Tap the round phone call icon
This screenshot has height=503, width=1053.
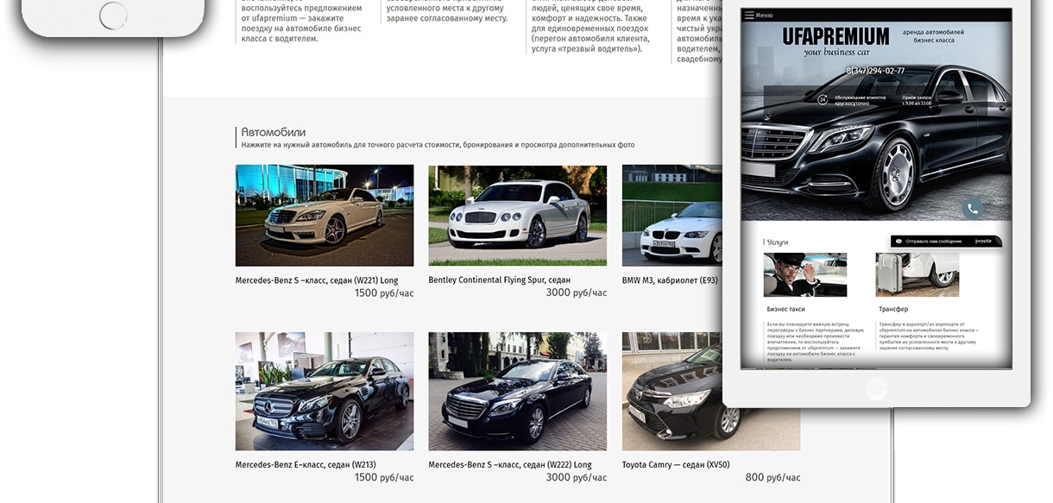pyautogui.click(x=973, y=208)
